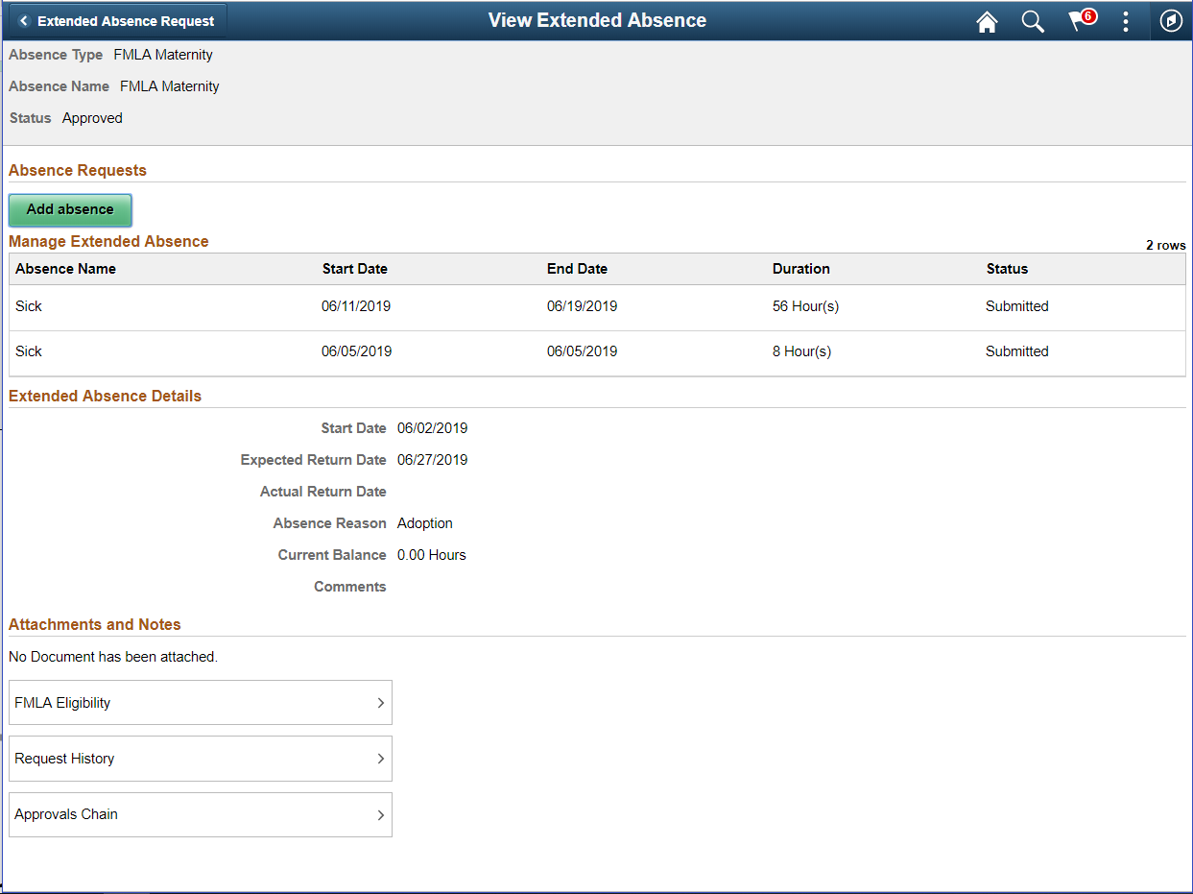Open the search magnifier icon
Image resolution: width=1193 pixels, height=894 pixels.
[x=1033, y=21]
